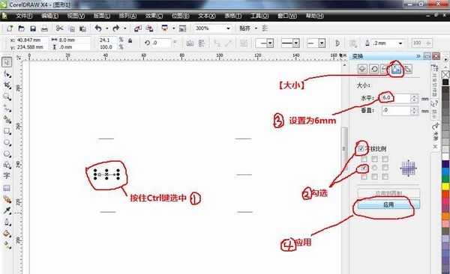The width and height of the screenshot is (450, 274).
Task: Open the start arrowhead dropdown
Action: 270,43
